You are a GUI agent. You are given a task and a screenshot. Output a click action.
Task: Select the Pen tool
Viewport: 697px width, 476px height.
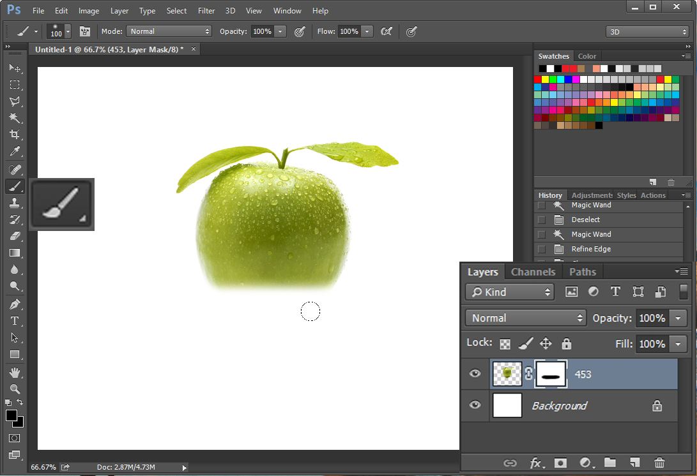click(x=15, y=304)
